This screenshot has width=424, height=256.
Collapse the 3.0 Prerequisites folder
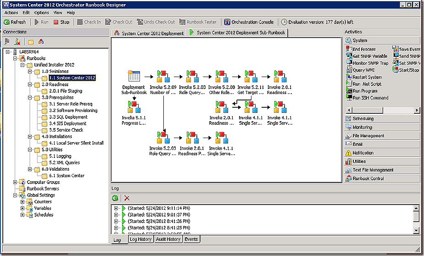(30, 98)
